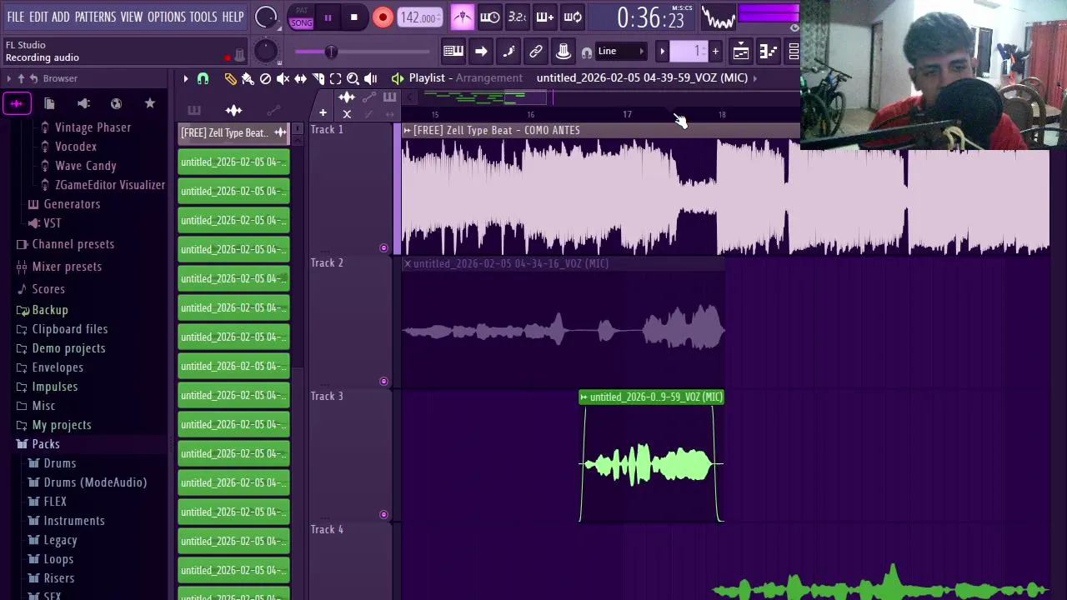Show the browser audio waveform tab
The width and height of the screenshot is (1067, 600).
coord(17,103)
